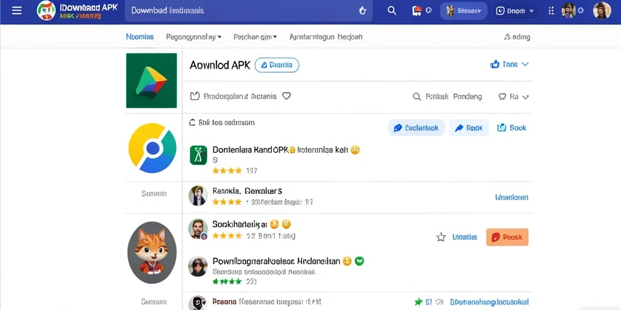Click the green Play Store app thumbnail
Viewport: 621px width, 310px height.
tap(151, 81)
